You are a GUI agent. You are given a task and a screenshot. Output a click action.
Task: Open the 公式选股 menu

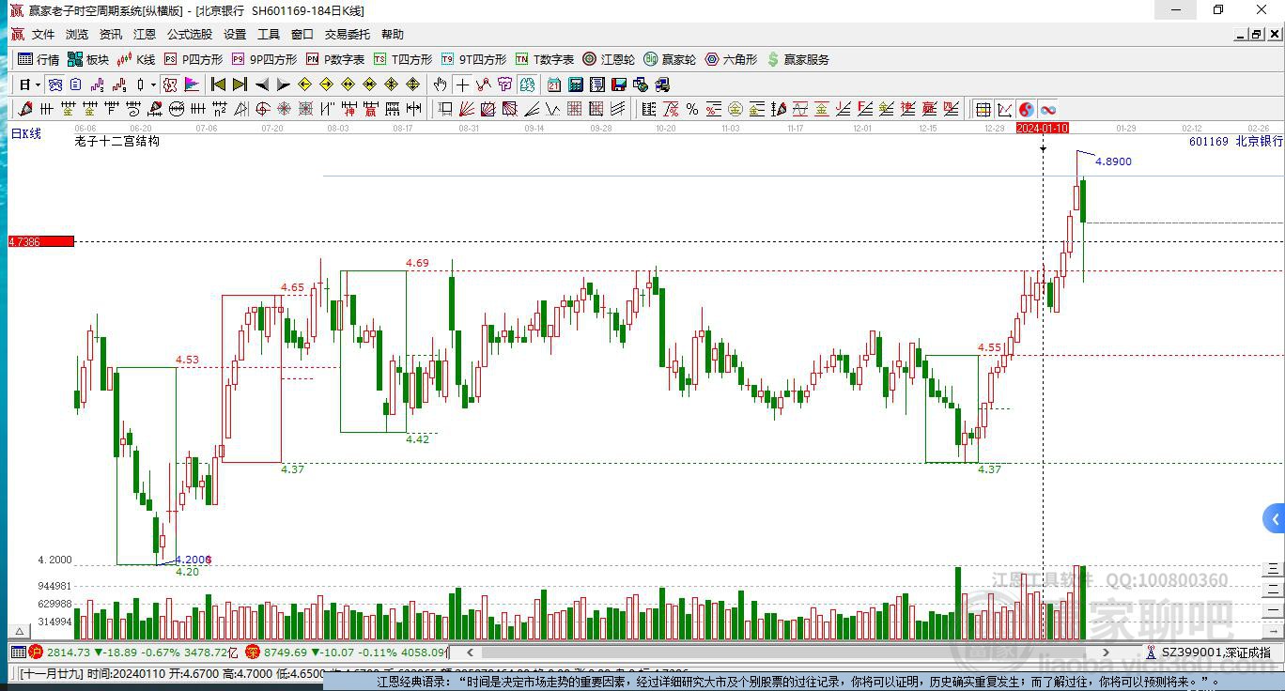(190, 35)
